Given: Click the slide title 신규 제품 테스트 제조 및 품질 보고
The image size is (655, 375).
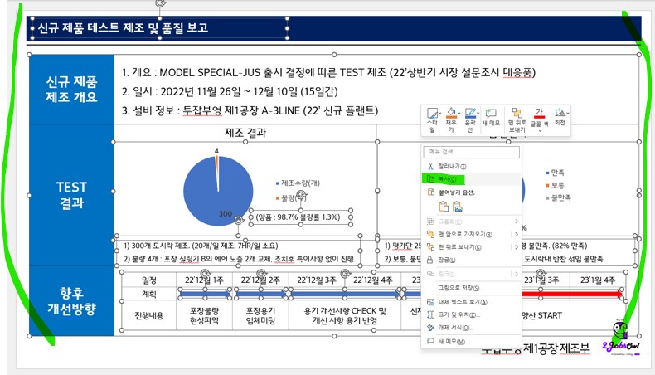Looking at the screenshot, I should click(x=123, y=28).
